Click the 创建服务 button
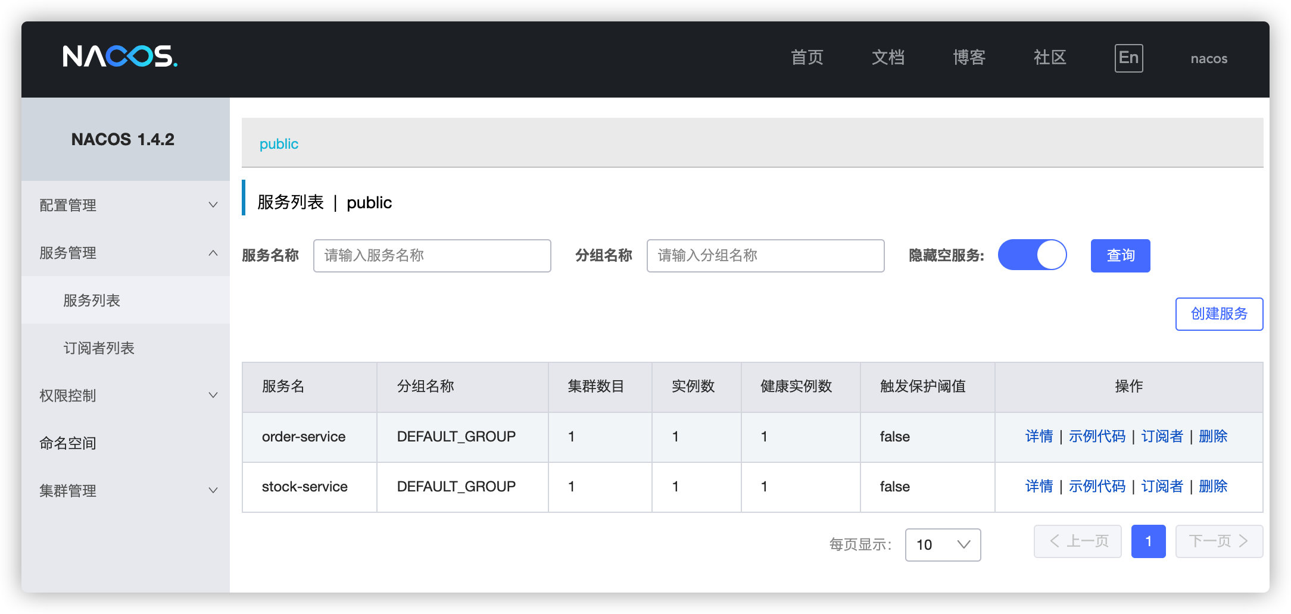This screenshot has width=1291, height=614. [x=1219, y=314]
